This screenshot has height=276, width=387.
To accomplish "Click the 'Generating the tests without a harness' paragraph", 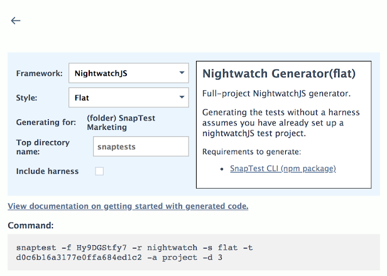I will 281,123.
